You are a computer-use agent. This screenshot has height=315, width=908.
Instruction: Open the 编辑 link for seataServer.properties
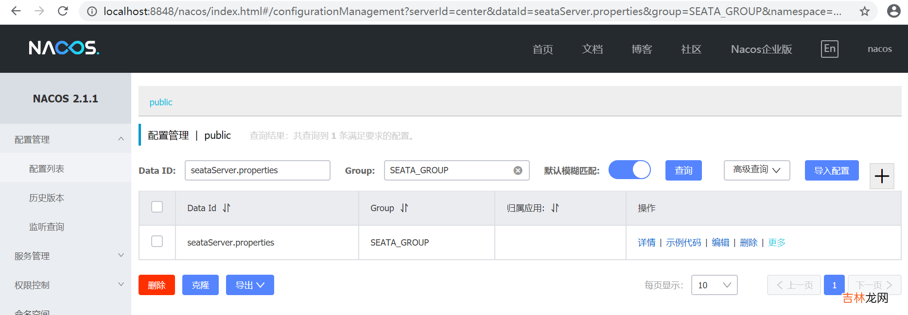pos(720,242)
